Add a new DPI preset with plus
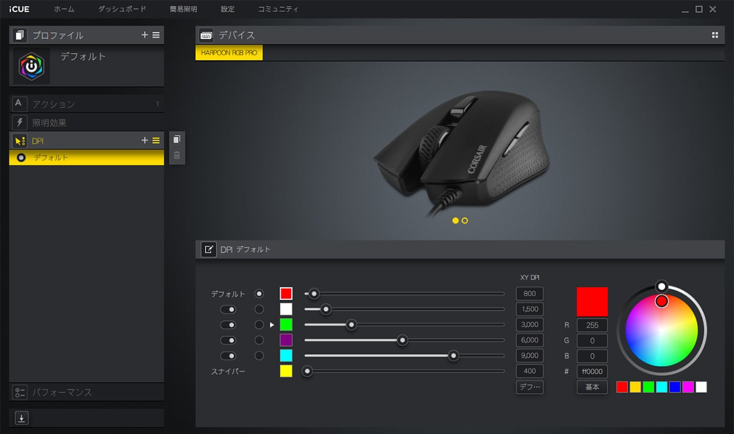This screenshot has height=434, width=734. coord(145,141)
